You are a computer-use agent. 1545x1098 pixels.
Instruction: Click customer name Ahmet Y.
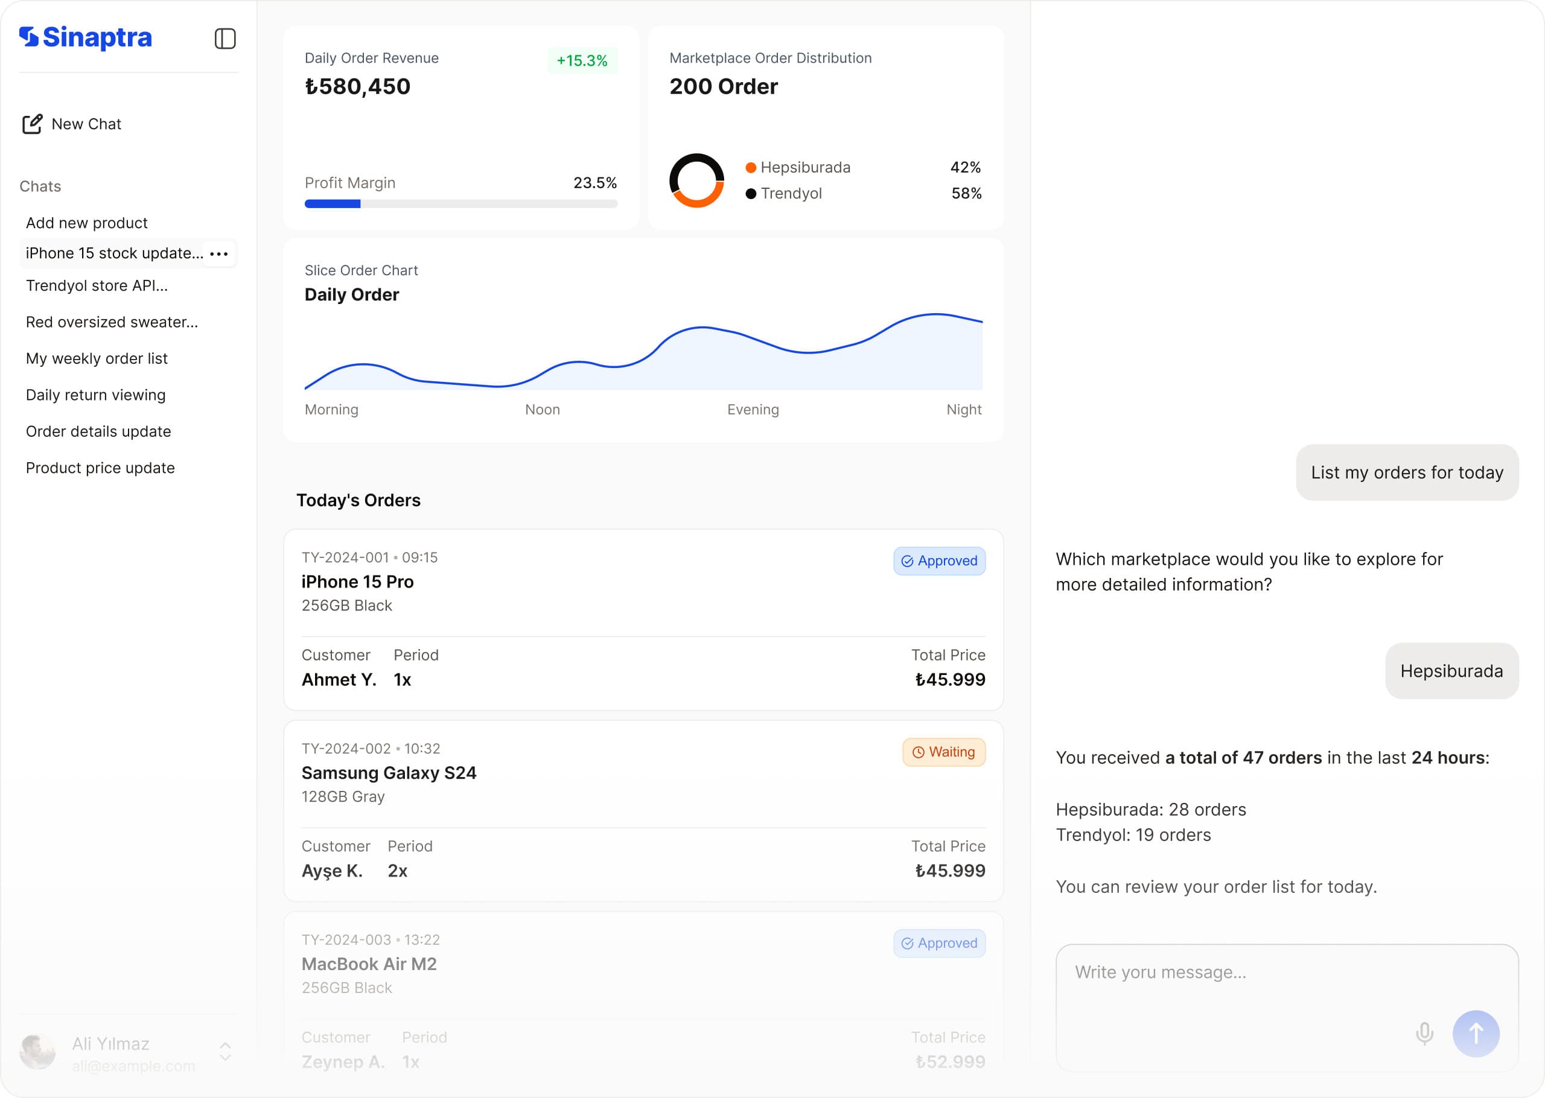339,680
